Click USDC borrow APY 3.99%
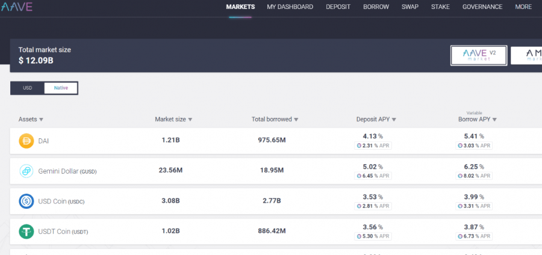This screenshot has width=542, height=255. pyautogui.click(x=474, y=197)
